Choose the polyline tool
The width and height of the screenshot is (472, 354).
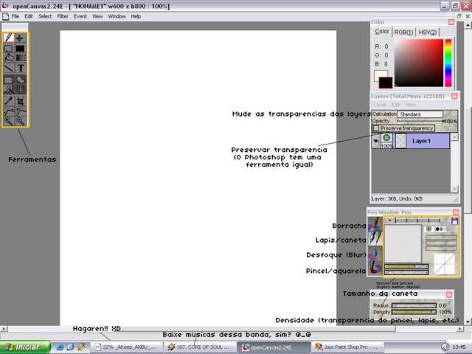(9, 112)
